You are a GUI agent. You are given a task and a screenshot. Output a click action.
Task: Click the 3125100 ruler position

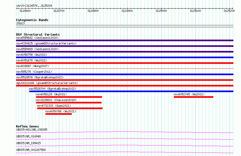[195, 11]
